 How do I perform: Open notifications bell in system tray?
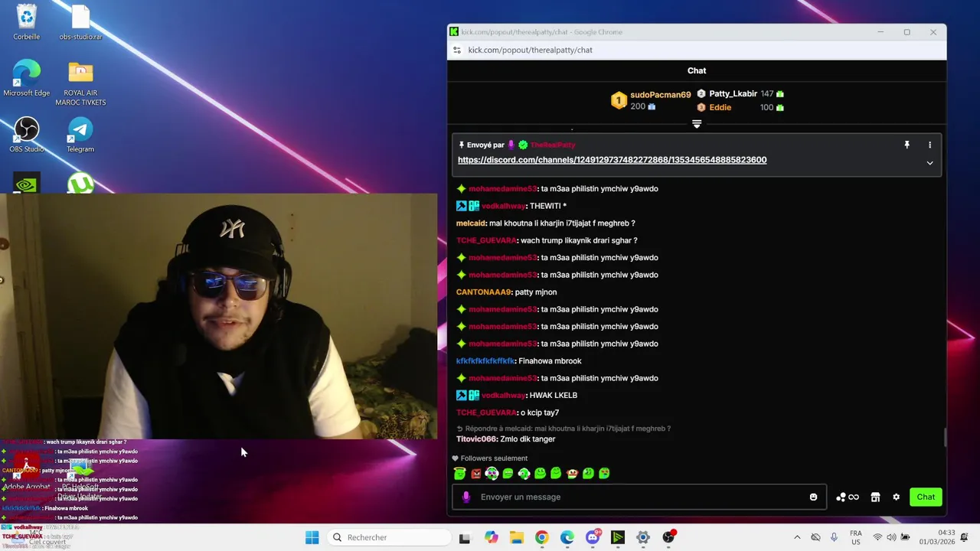pos(964,537)
